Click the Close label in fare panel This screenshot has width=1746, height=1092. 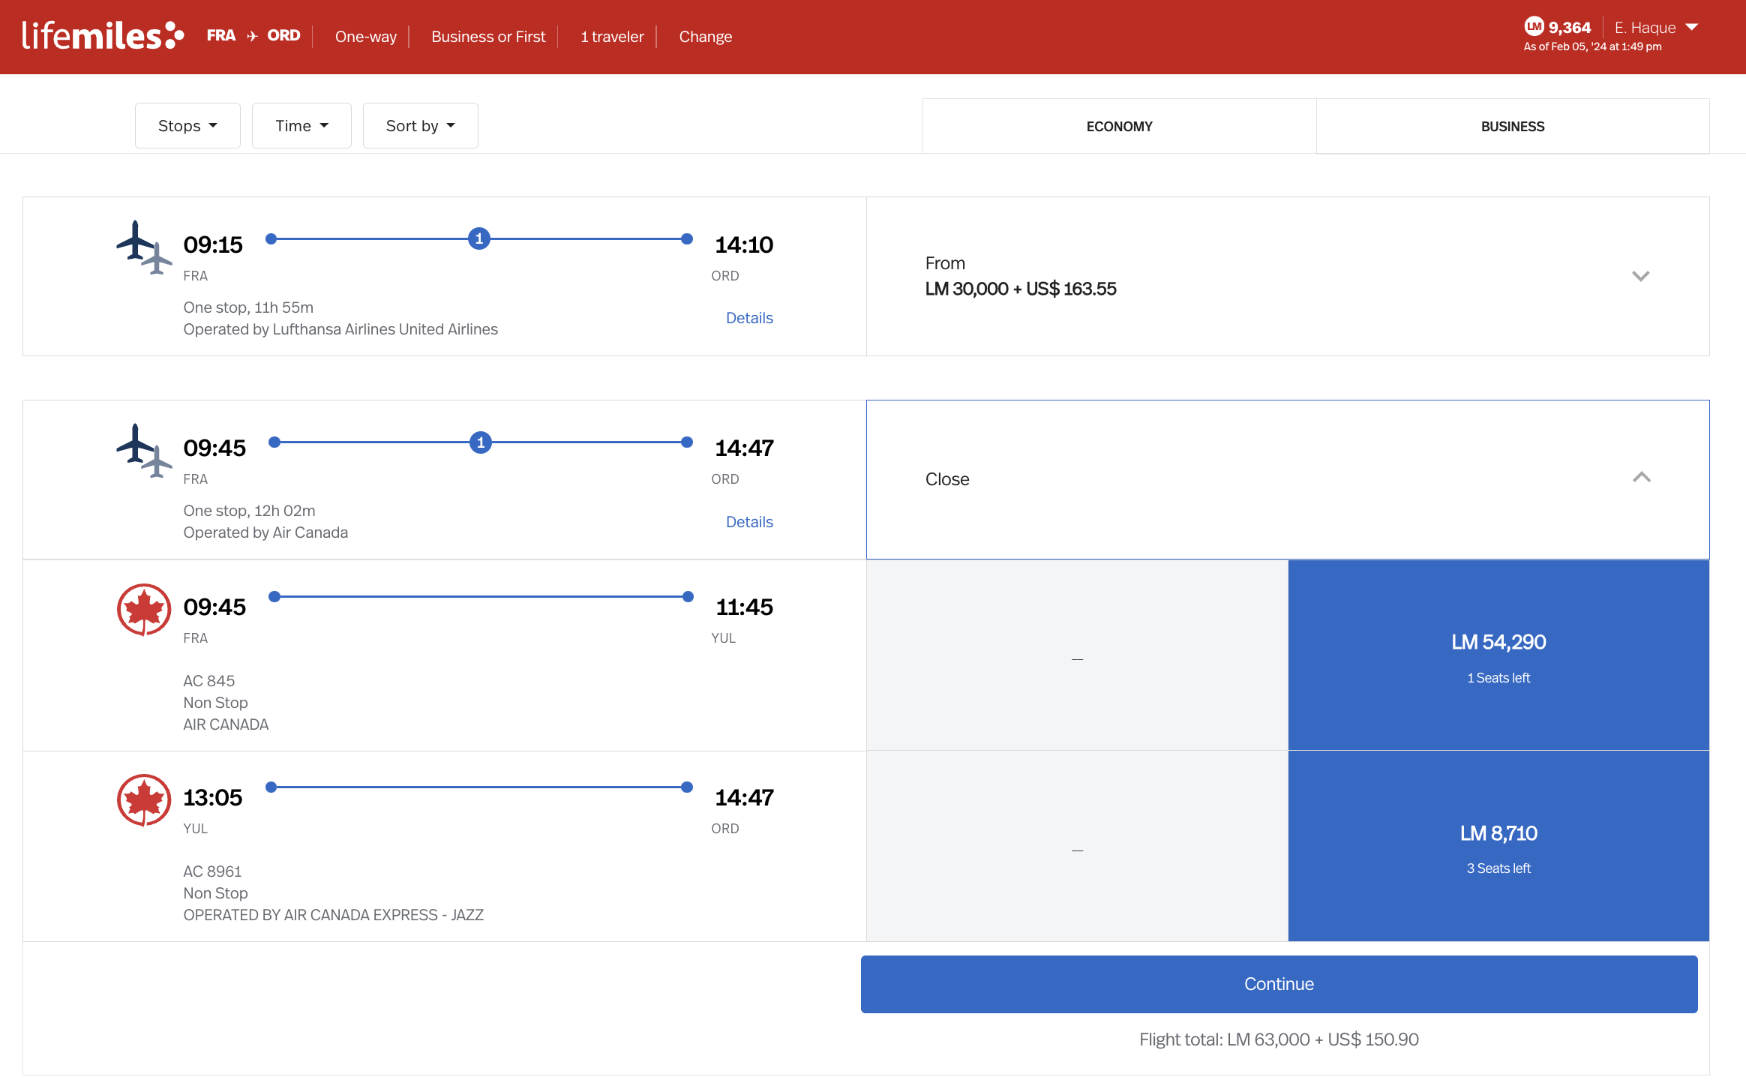pos(947,479)
